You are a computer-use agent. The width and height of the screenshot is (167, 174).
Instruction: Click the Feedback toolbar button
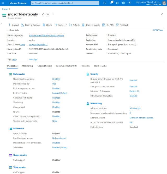pos(122,25)
